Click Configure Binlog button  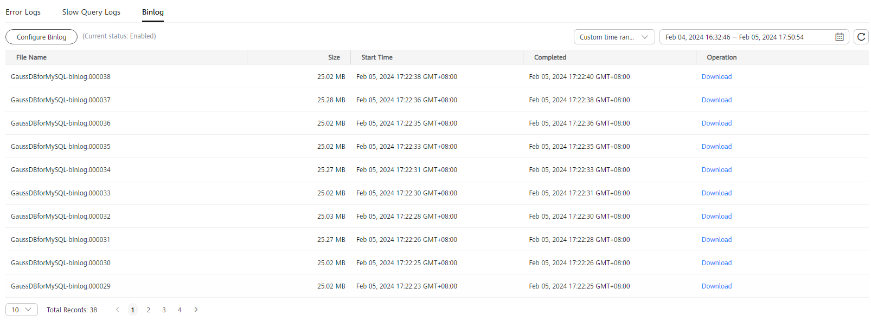41,37
